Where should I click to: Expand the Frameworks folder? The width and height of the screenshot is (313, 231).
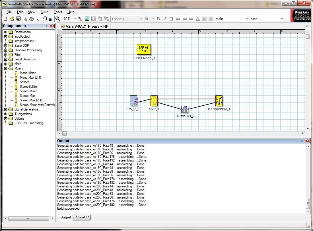(x=6, y=32)
